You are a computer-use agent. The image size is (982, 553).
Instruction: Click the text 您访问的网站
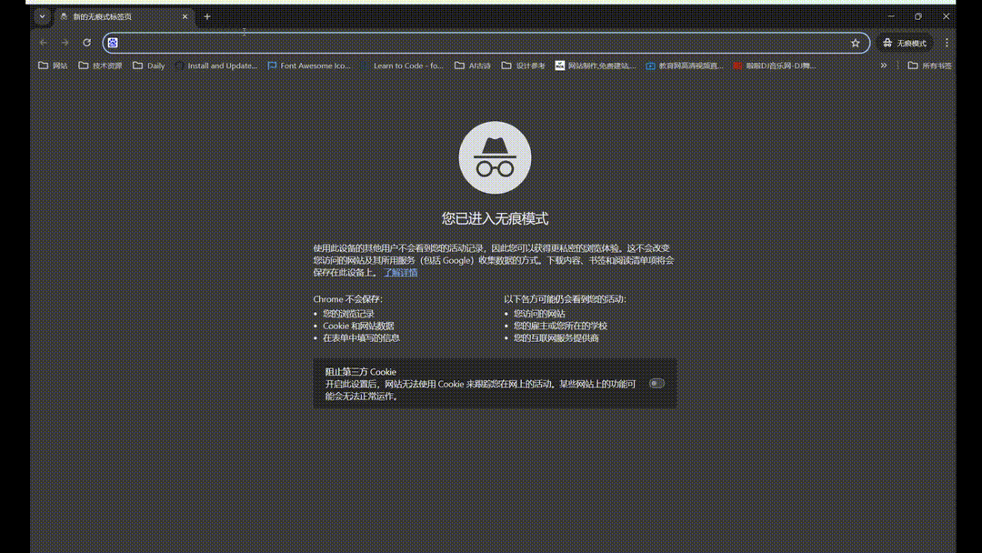[x=539, y=314]
